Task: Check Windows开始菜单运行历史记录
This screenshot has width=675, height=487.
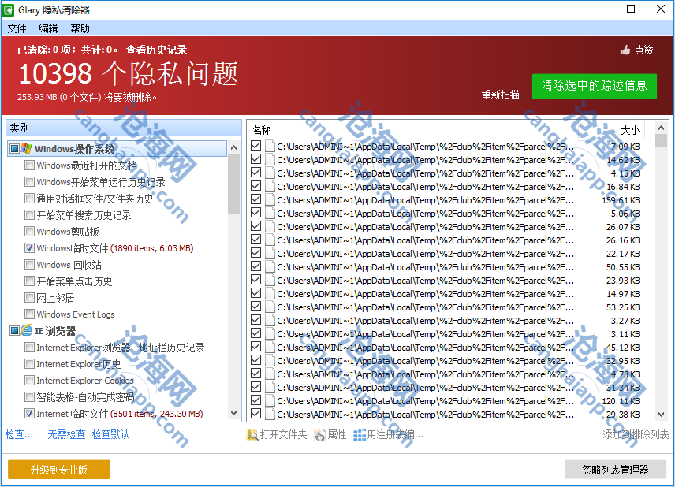Action: pyautogui.click(x=29, y=181)
